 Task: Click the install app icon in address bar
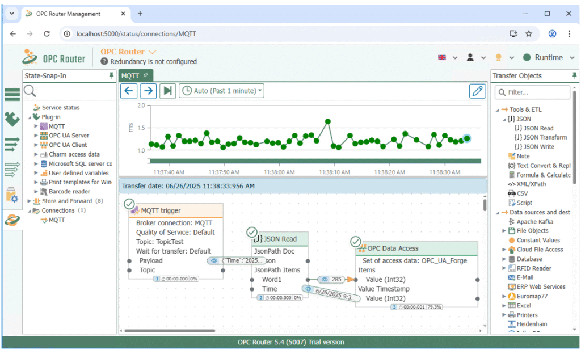513,33
